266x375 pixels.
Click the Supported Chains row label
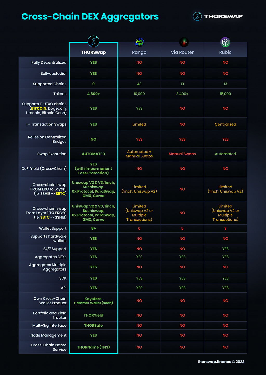point(50,84)
